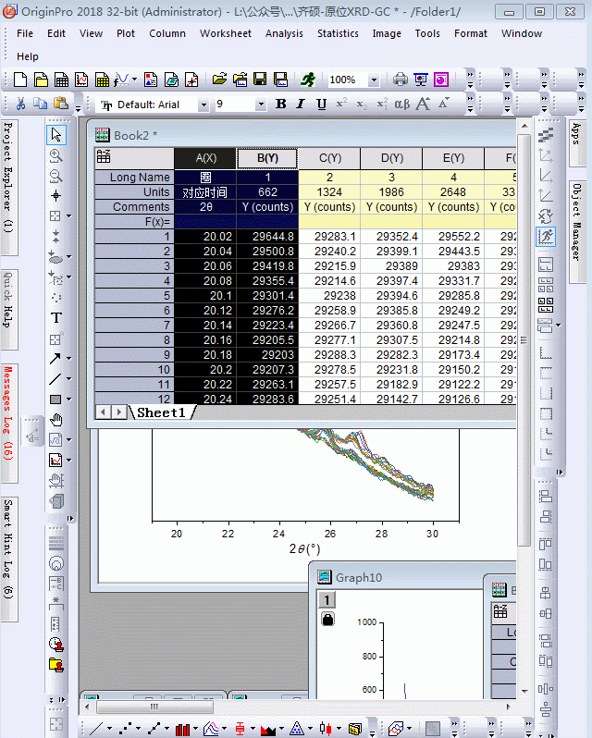This screenshot has width=592, height=738.
Task: Toggle Bold text formatting
Action: tap(281, 105)
